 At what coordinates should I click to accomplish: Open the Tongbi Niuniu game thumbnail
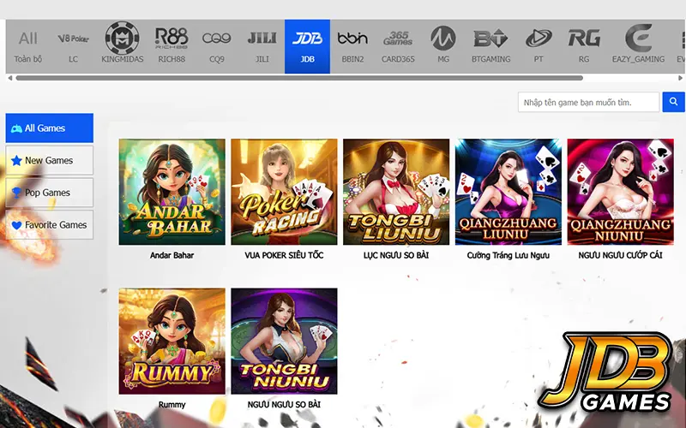(284, 341)
